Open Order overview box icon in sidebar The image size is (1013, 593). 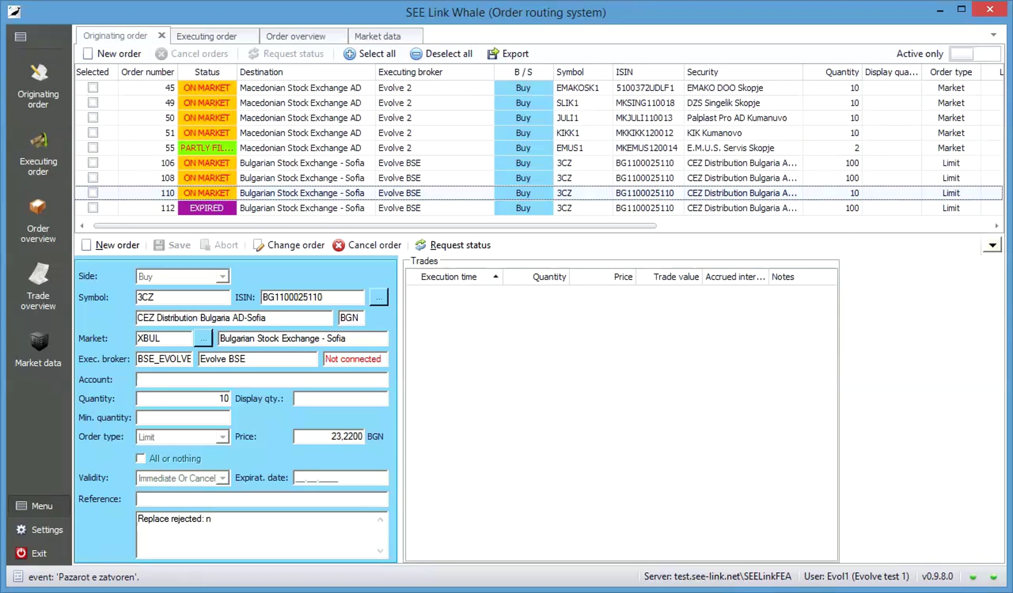pyautogui.click(x=38, y=208)
